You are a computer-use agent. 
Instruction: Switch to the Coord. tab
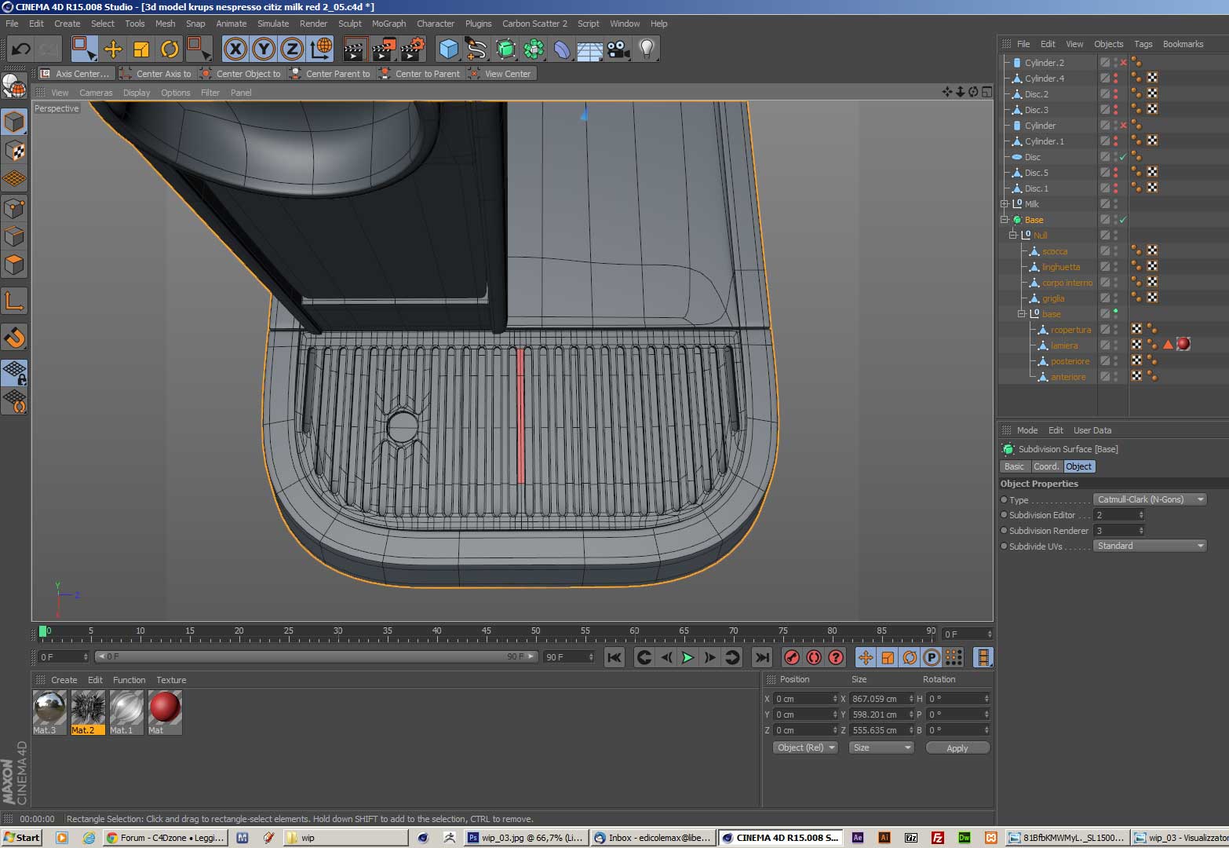[x=1046, y=466]
